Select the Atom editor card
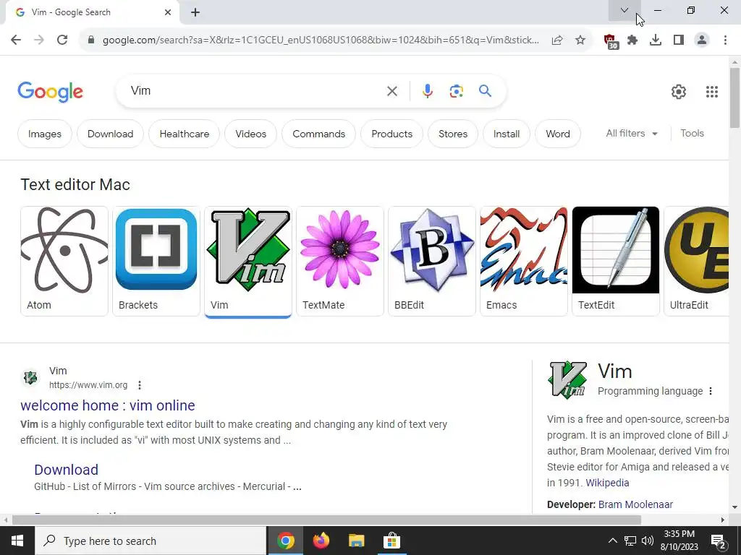The height and width of the screenshot is (555, 741). coord(64,261)
